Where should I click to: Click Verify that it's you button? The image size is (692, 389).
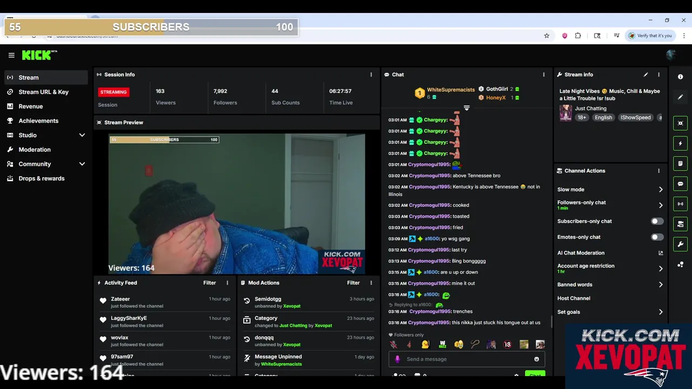649,36
